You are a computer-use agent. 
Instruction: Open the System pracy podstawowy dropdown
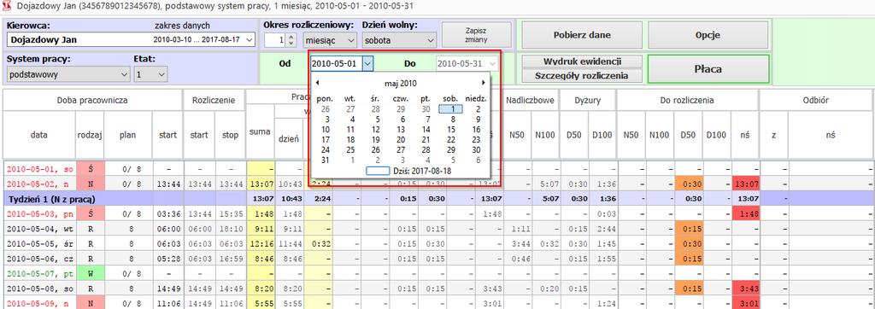coord(68,73)
